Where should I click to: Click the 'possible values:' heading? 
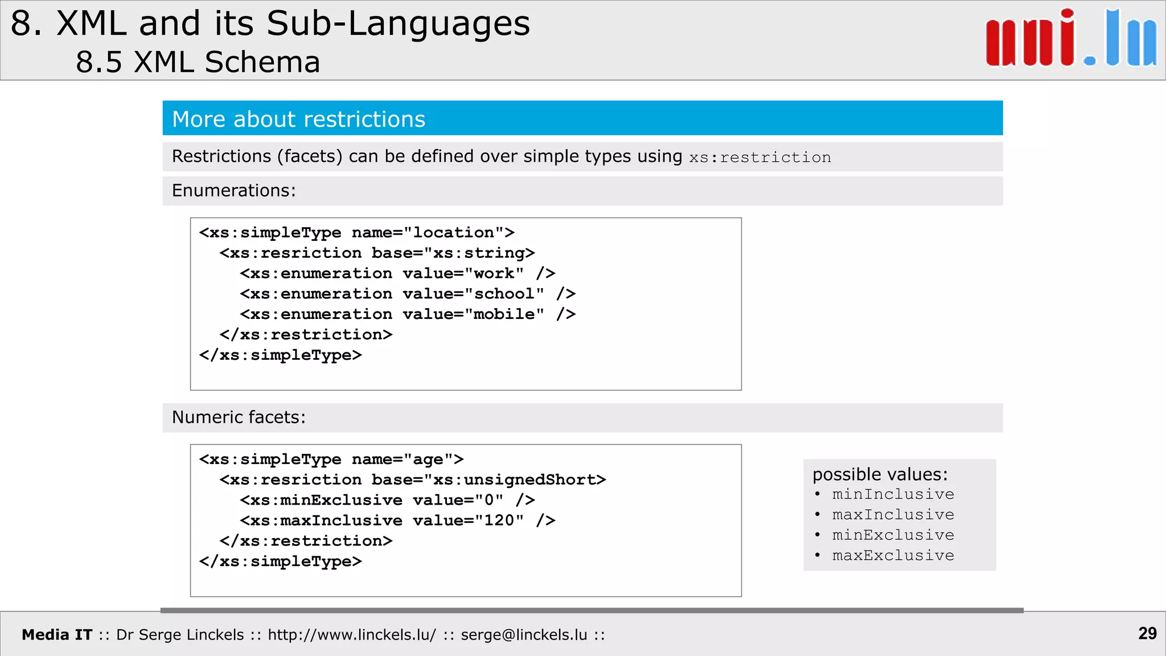(880, 474)
